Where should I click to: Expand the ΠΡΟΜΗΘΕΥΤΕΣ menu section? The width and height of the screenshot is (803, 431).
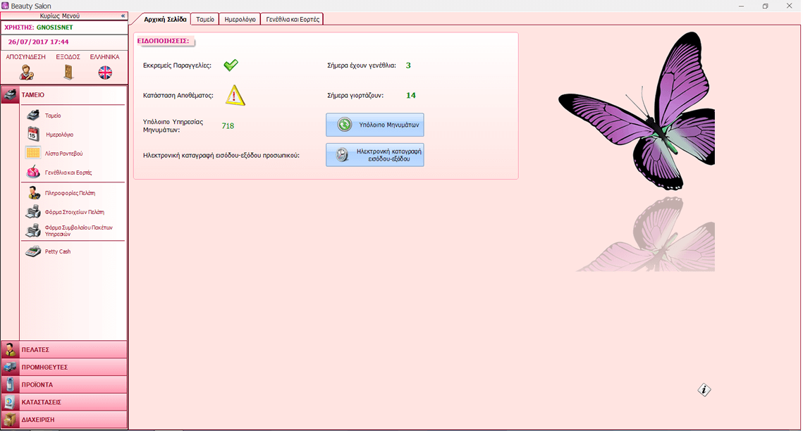(x=64, y=367)
